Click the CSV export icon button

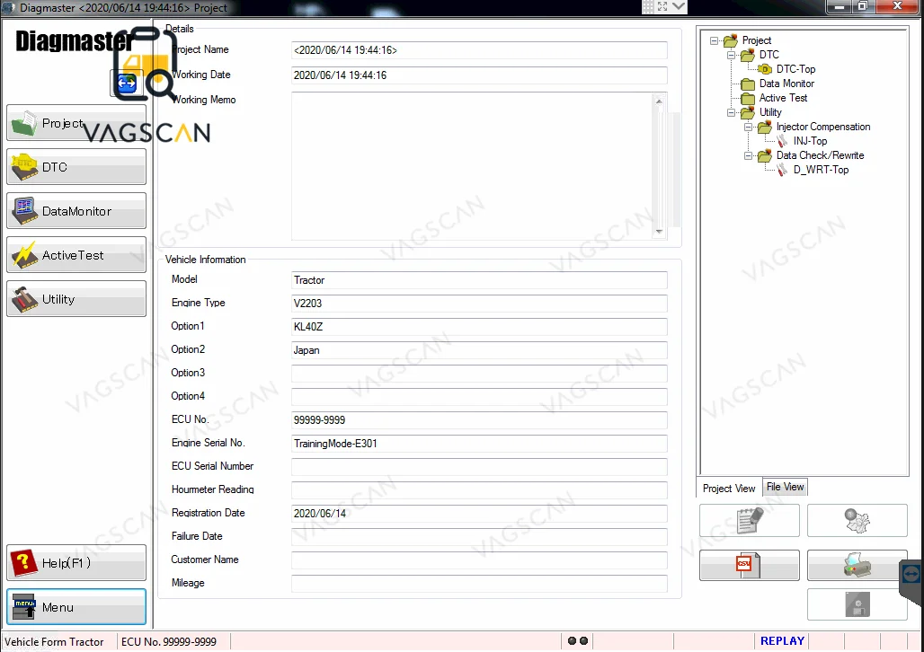749,565
